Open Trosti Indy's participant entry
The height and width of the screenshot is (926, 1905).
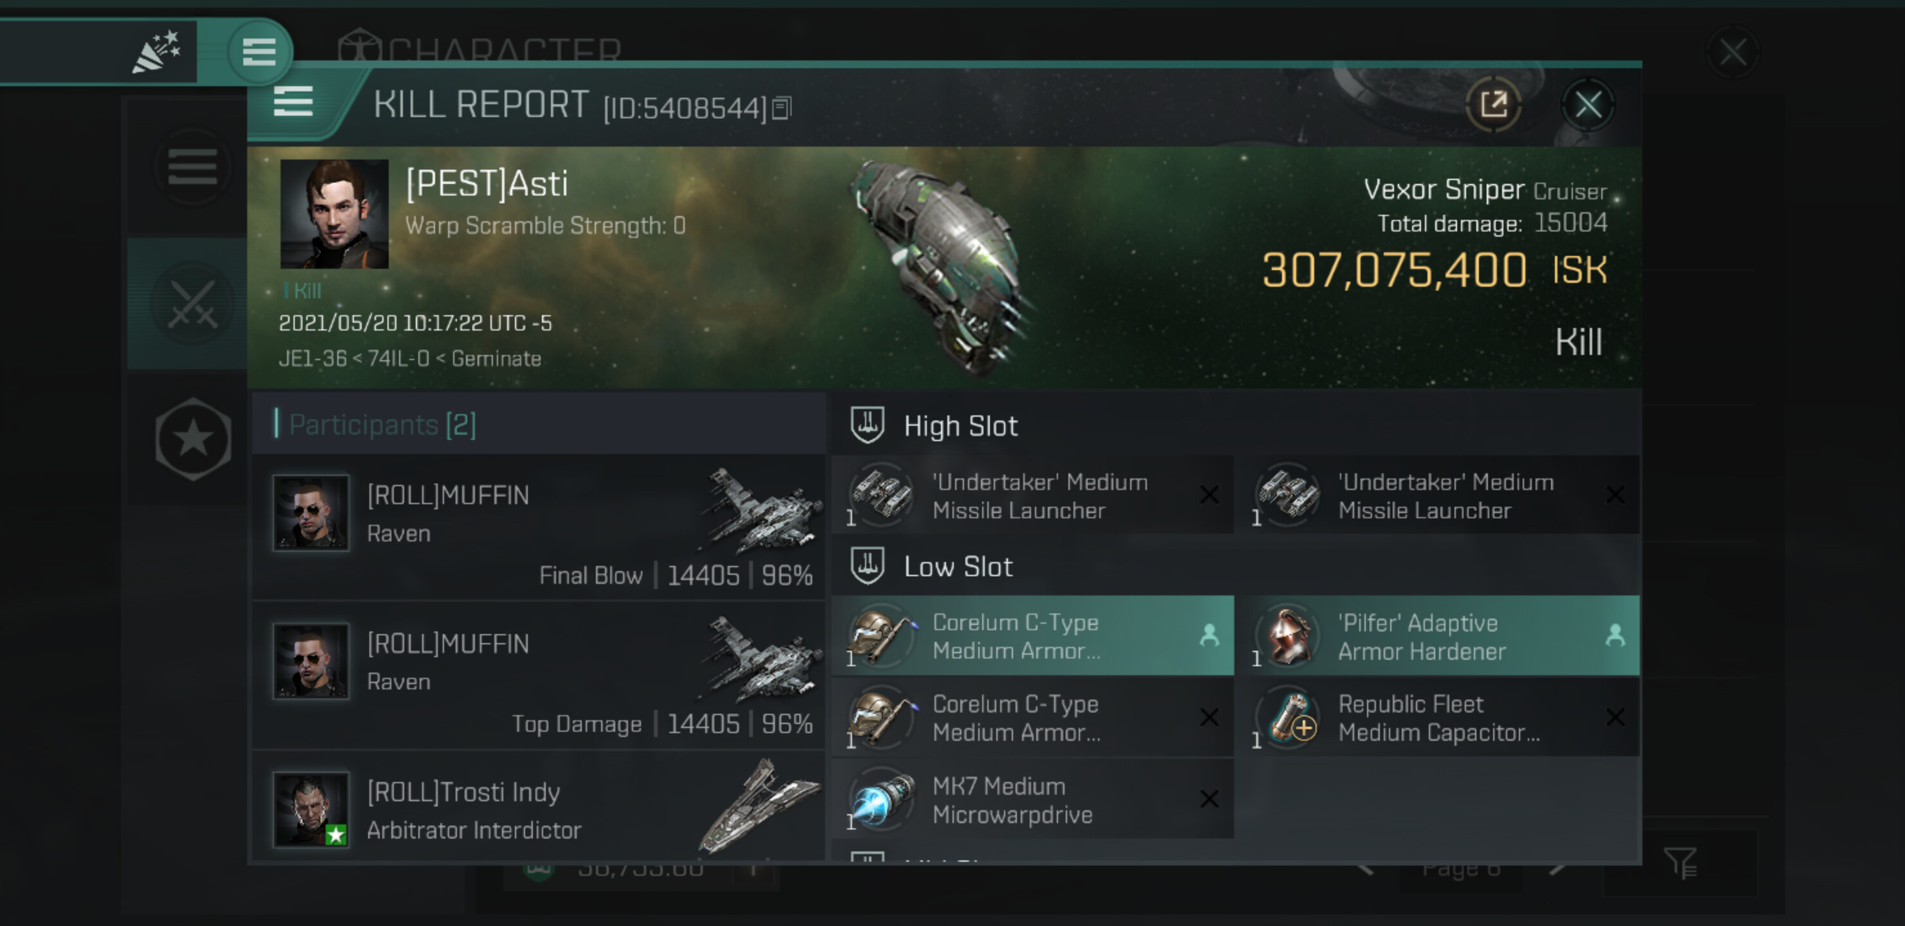point(539,809)
